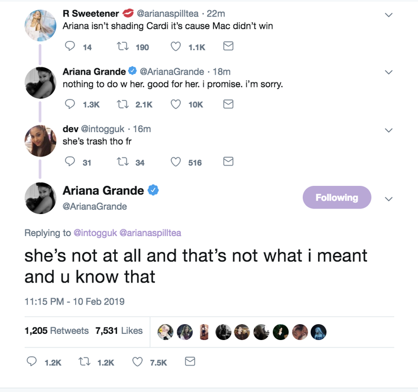This screenshot has width=418, height=392.
Task: Open the dropdown arrow beside Following button
Action: click(x=388, y=199)
